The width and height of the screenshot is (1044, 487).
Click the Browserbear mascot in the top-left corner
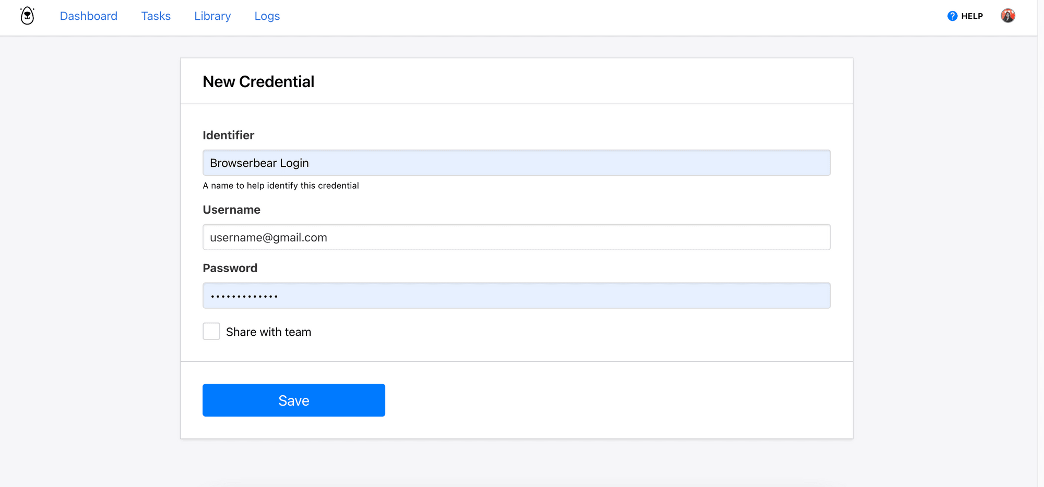tap(27, 16)
